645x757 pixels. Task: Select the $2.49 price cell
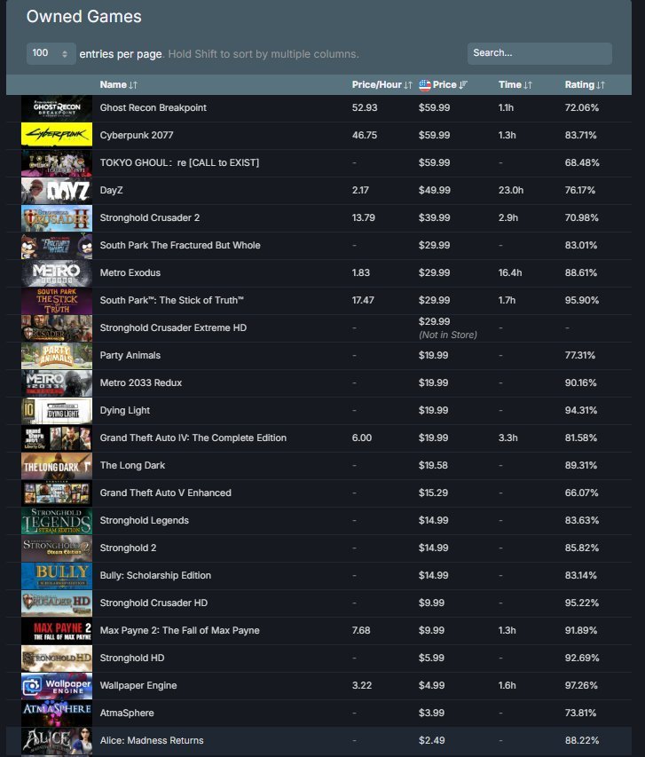pos(431,741)
